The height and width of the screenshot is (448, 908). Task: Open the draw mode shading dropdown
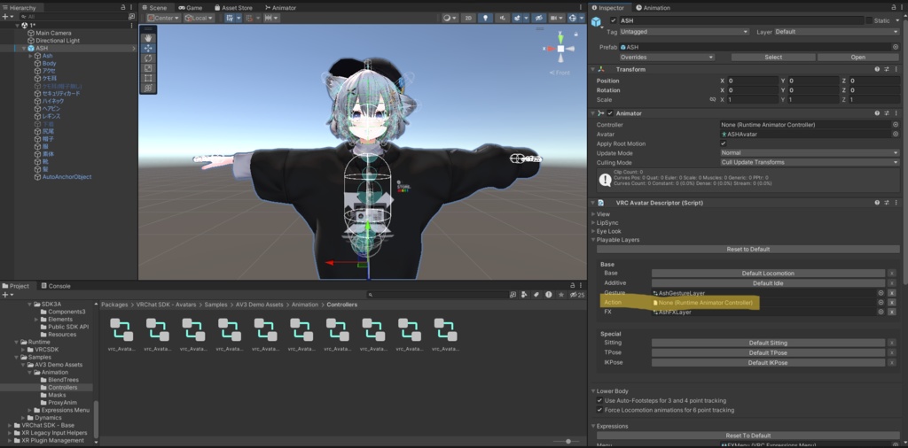[x=450, y=18]
